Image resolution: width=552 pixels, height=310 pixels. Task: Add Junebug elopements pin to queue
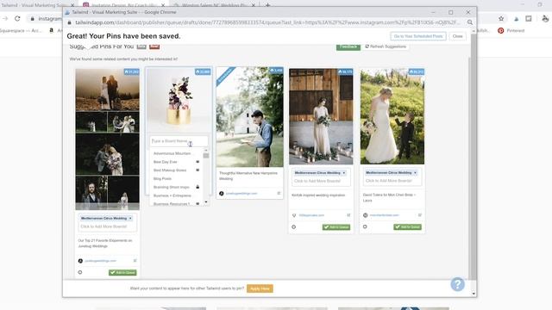pos(122,273)
